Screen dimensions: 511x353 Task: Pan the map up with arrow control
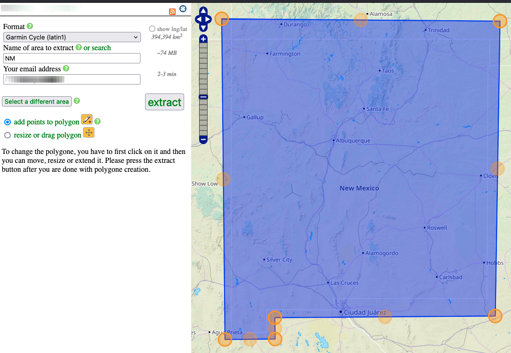(203, 11)
